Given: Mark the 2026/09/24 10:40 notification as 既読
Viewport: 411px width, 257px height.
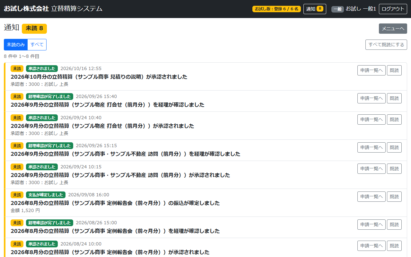Looking at the screenshot, I should click(x=394, y=120).
